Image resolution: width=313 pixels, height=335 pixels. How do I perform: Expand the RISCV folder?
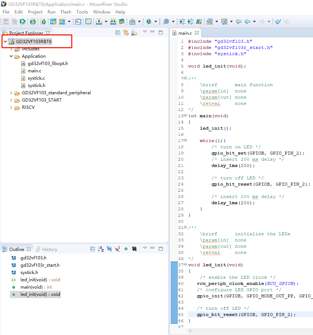(11, 107)
